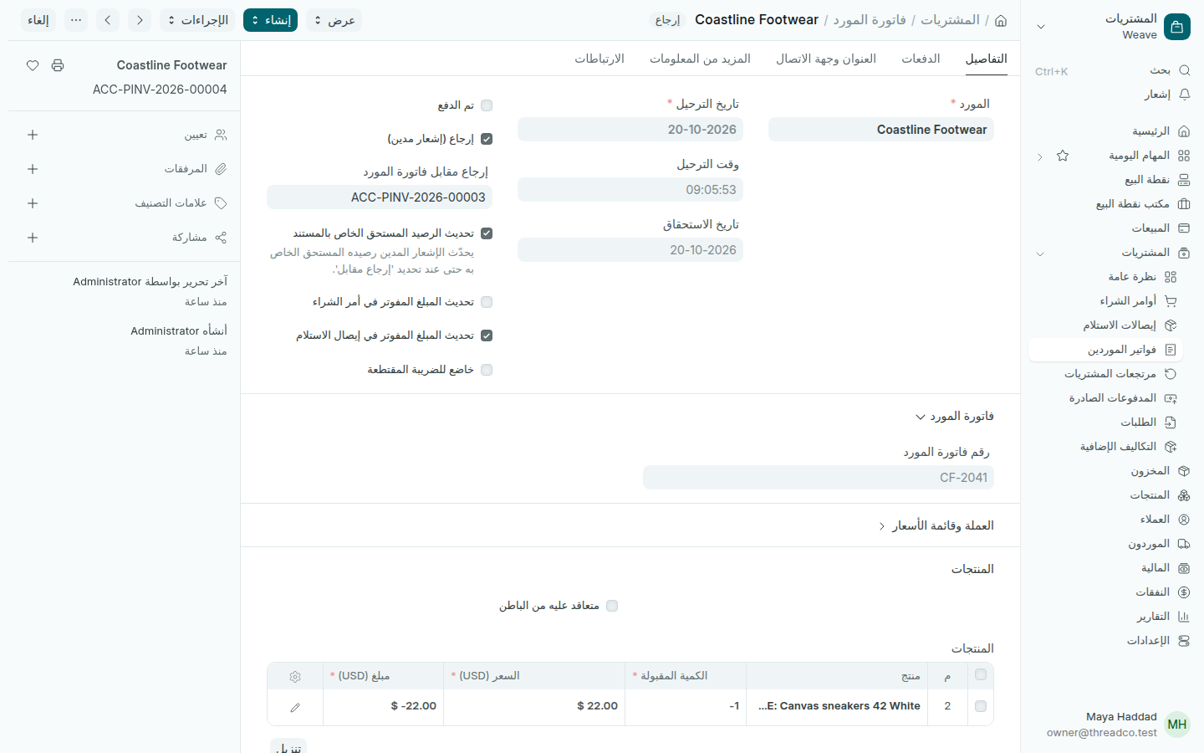Go to next document arrow
This screenshot has height=753, width=1204.
(108, 20)
